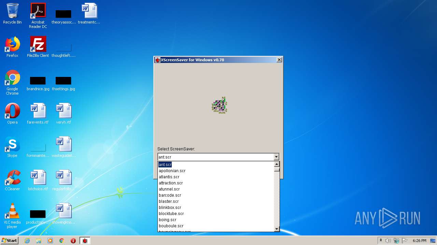437x245 pixels.
Task: Launch CCleaner from the desktop
Action: pyautogui.click(x=12, y=180)
